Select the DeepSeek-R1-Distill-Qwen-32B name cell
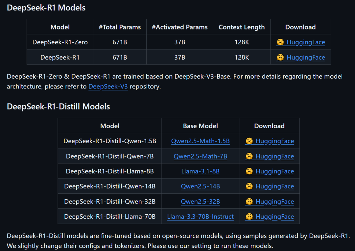Image resolution: width=355 pixels, height=251 pixels. (x=110, y=201)
